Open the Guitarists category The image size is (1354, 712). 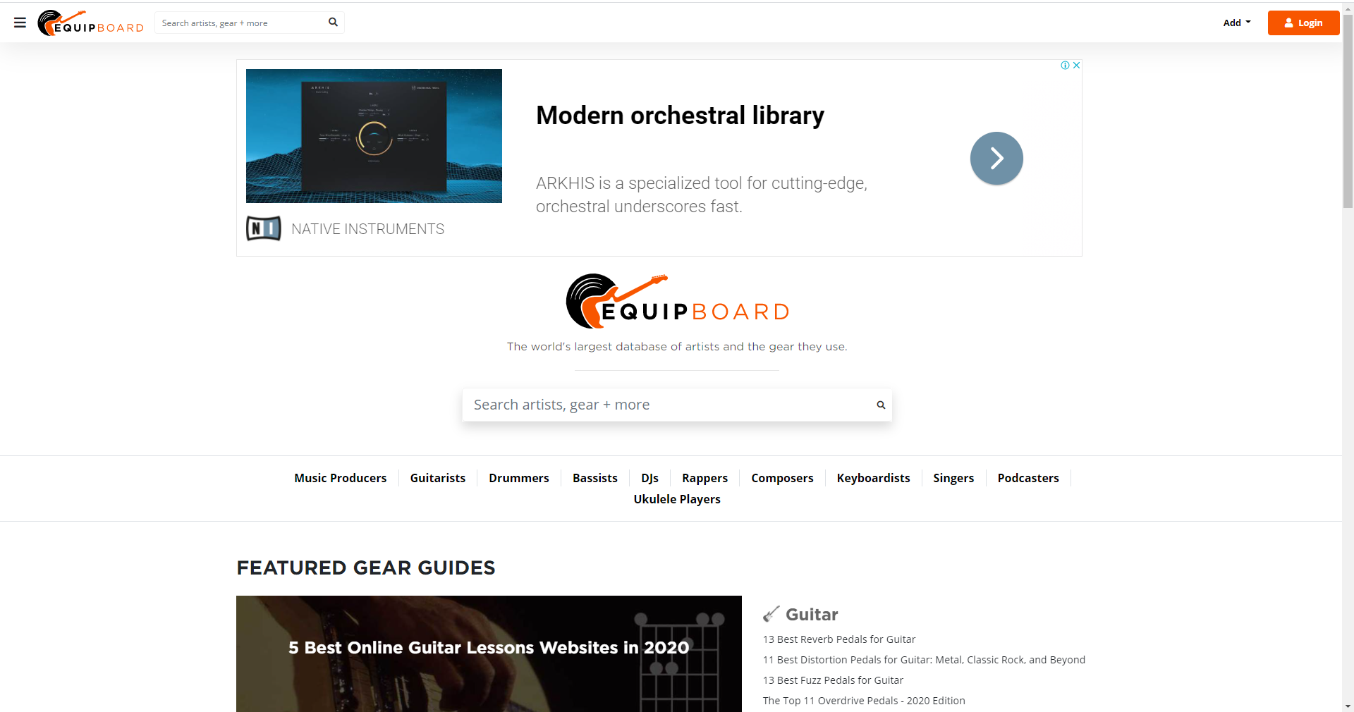tap(438, 478)
